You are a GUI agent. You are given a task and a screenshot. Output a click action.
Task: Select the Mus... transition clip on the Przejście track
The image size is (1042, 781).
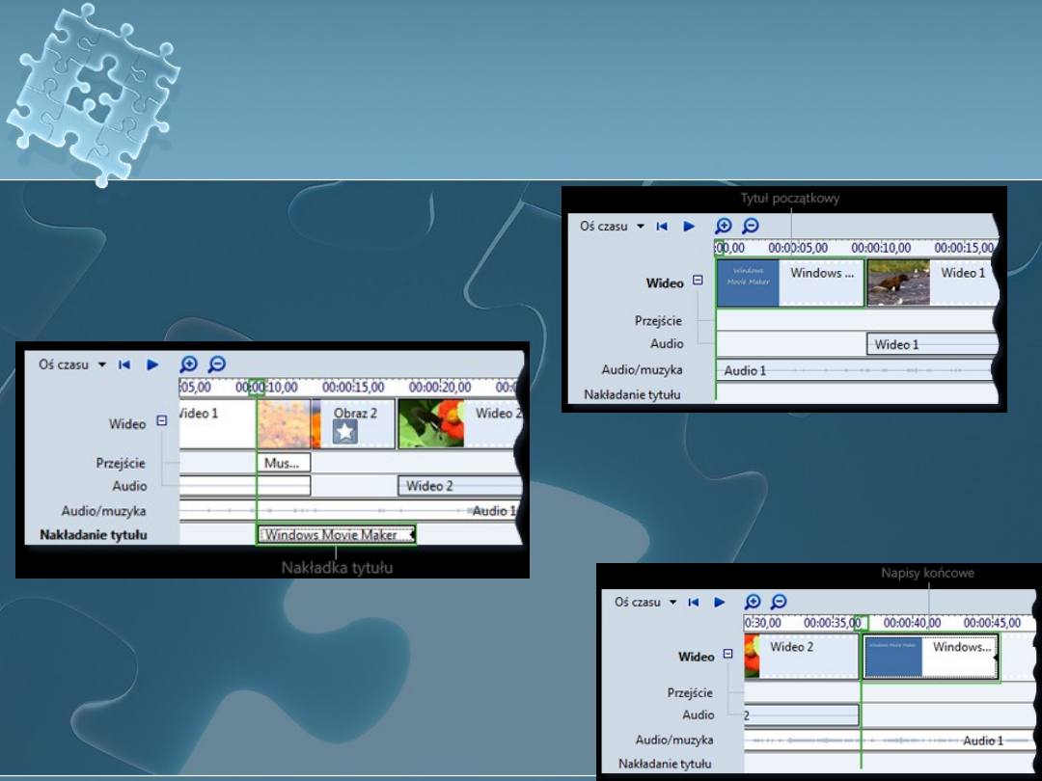click(x=283, y=463)
